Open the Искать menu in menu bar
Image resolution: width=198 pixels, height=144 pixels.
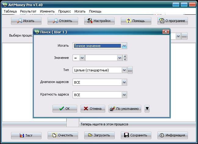pos(80,11)
